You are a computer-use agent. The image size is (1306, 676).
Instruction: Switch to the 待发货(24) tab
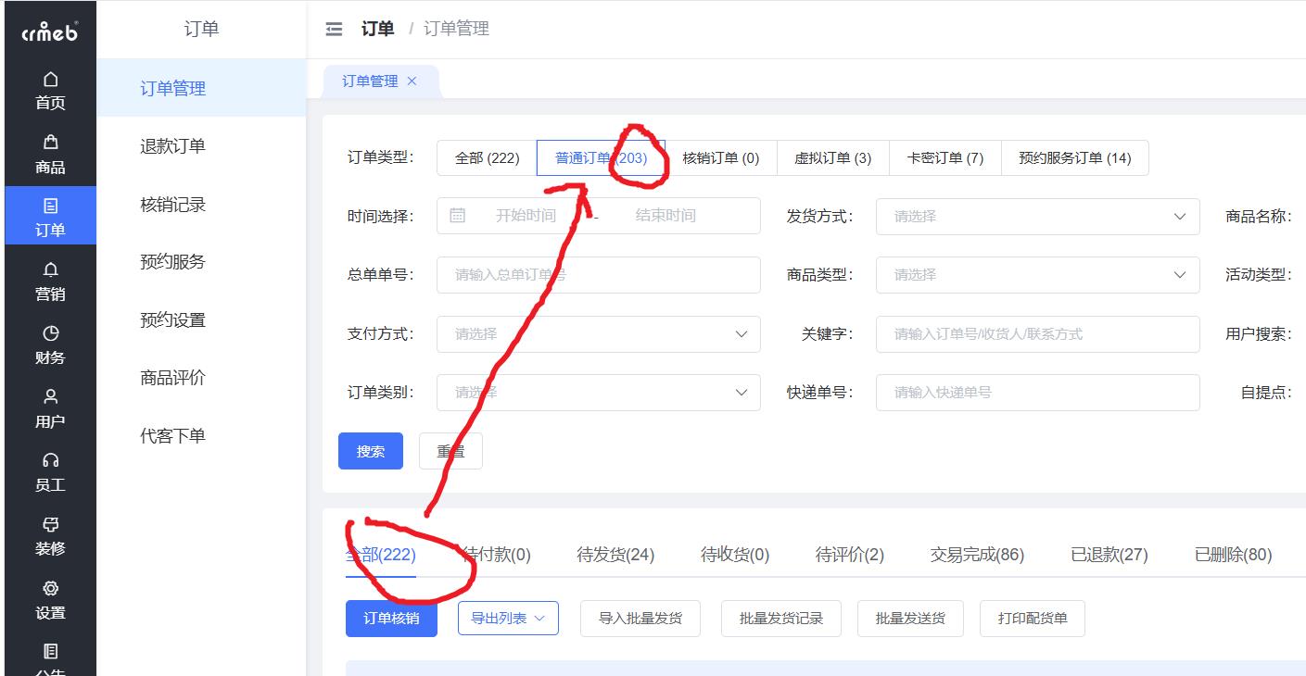coord(615,556)
